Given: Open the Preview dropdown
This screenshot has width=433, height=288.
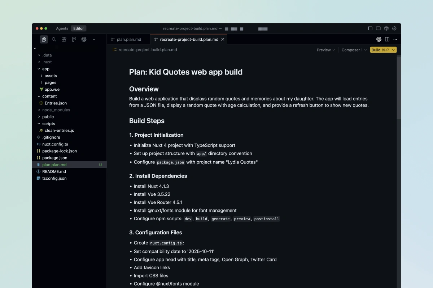Looking at the screenshot, I should click(x=325, y=50).
